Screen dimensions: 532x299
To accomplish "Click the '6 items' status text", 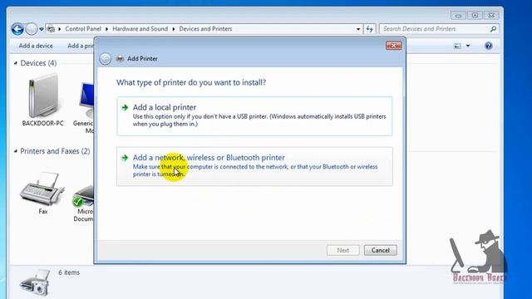I will pyautogui.click(x=69, y=272).
